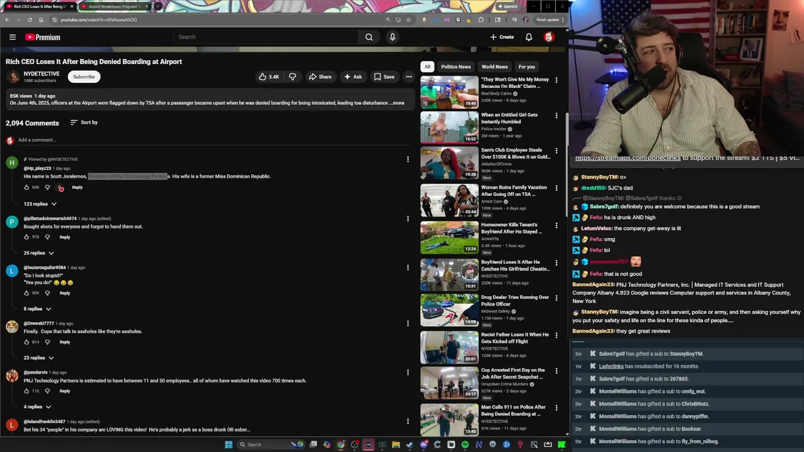Like Drewski7777's comment
This screenshot has height=452, width=804.
[26, 342]
